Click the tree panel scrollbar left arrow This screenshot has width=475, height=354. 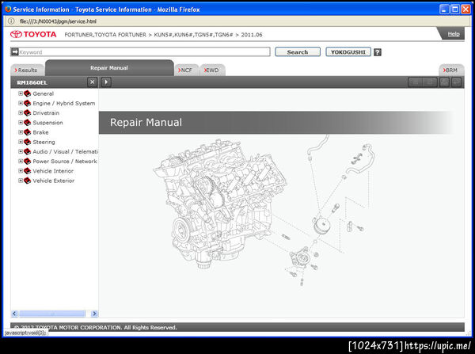coord(14,314)
